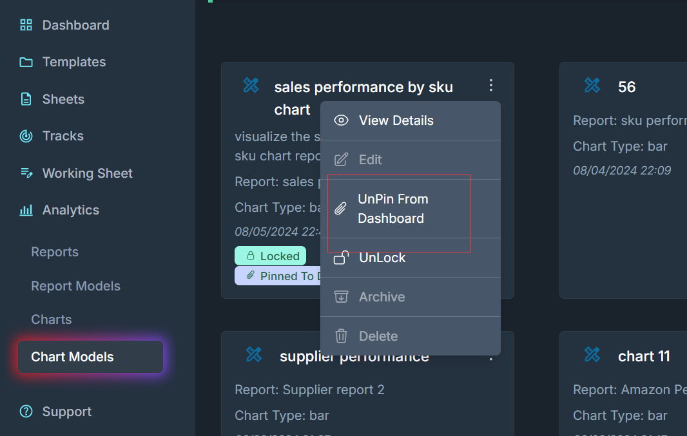Open Support from the sidebar
Screen dimensions: 687x436
(66, 412)
